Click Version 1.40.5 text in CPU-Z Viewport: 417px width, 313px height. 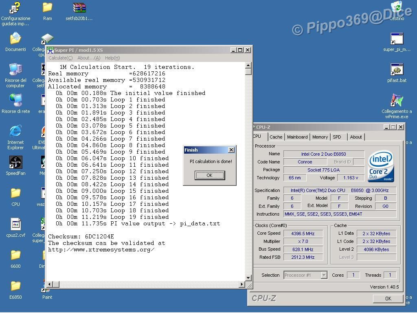384,287
